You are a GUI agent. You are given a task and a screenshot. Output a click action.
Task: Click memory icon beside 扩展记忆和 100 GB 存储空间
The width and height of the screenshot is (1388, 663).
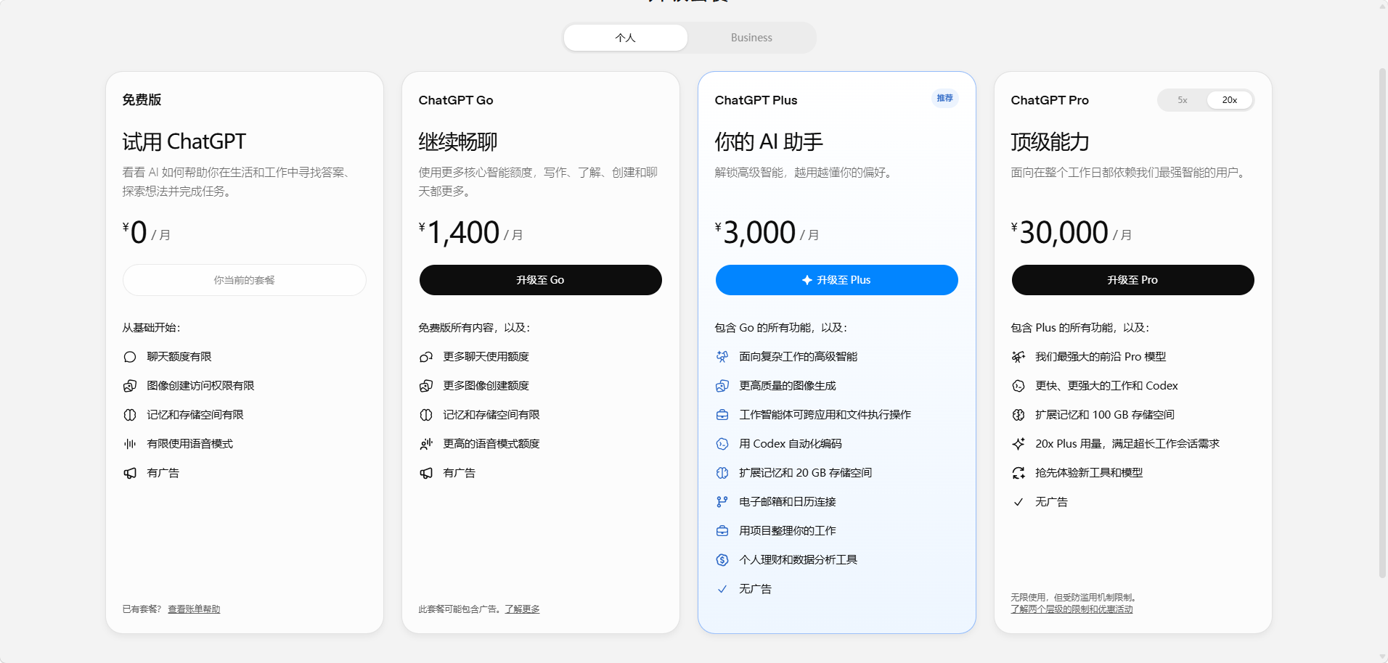[x=1018, y=415]
